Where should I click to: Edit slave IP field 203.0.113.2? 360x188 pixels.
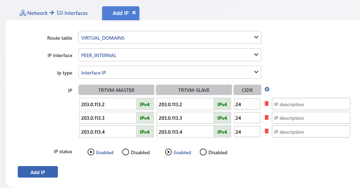pyautogui.click(x=185, y=104)
